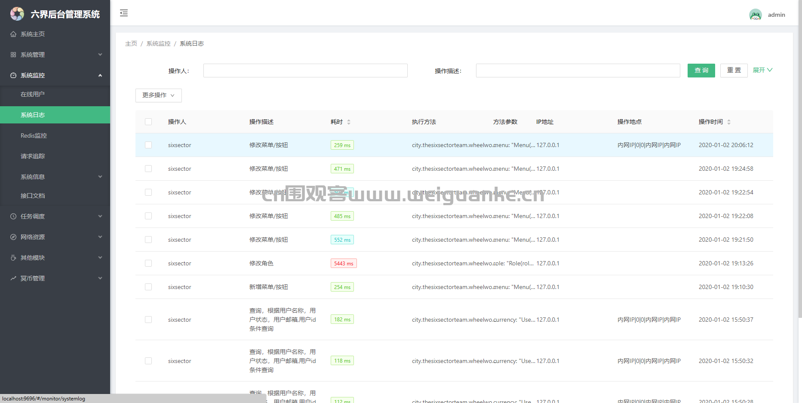
Task: Click the 485 ms duration tag
Action: coord(342,216)
